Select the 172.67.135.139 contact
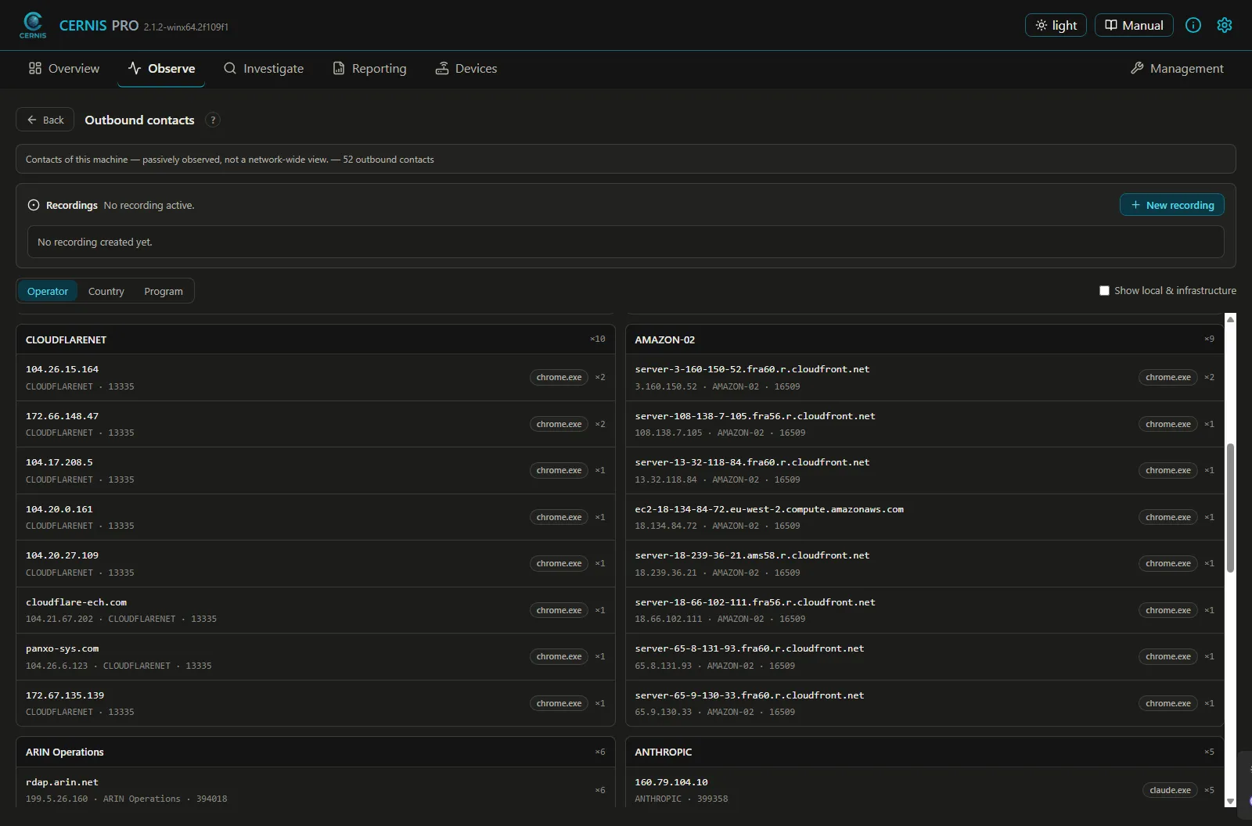The image size is (1252, 826). pyautogui.click(x=315, y=703)
